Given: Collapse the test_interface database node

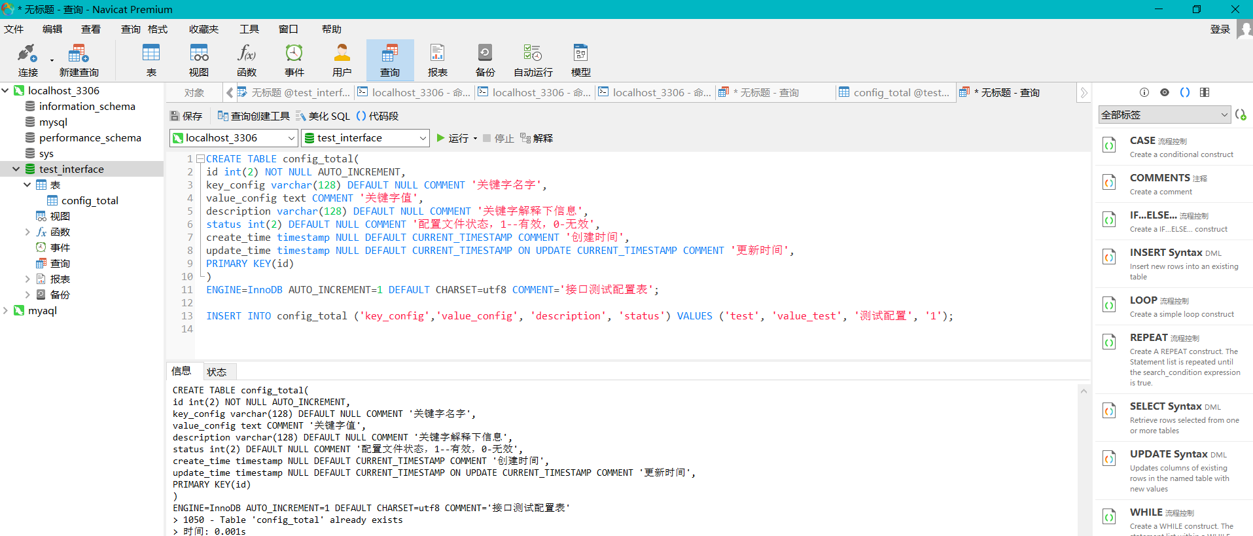Looking at the screenshot, I should point(16,169).
